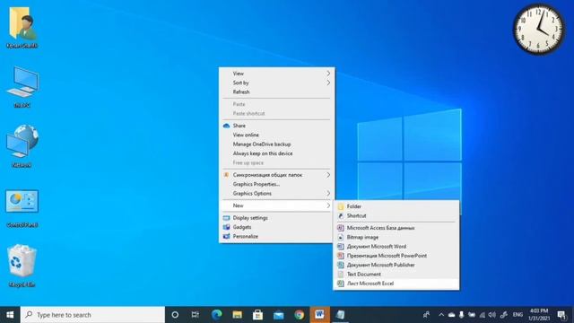Viewport: 574px width, 323px height.
Task: Select the This PC desktop icon
Action: [22, 87]
